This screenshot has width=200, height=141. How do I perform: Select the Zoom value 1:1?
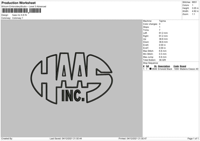[193, 14]
